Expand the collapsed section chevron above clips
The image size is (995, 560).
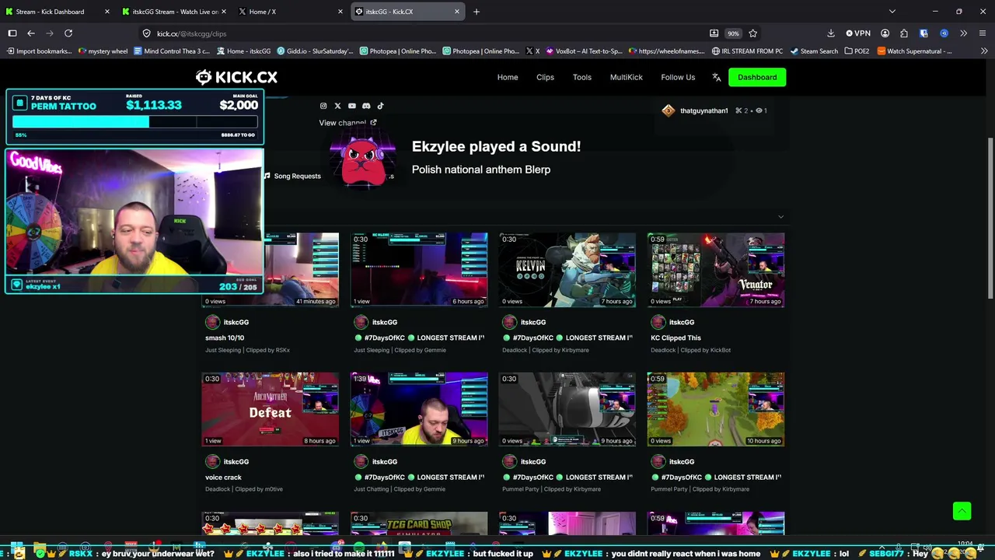[780, 217]
